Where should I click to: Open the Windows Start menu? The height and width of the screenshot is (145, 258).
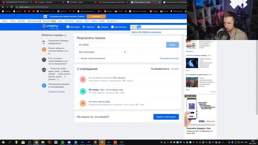point(3,142)
